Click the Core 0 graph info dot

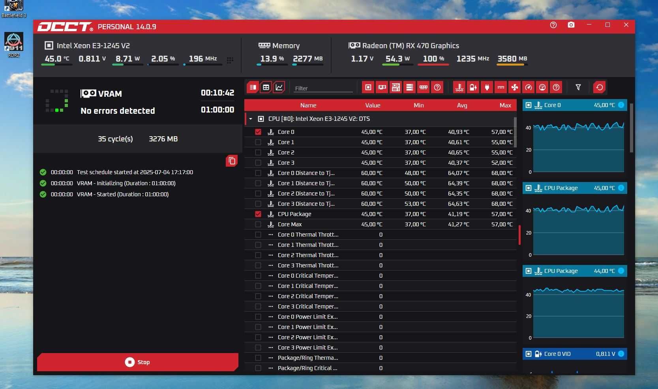pos(621,105)
